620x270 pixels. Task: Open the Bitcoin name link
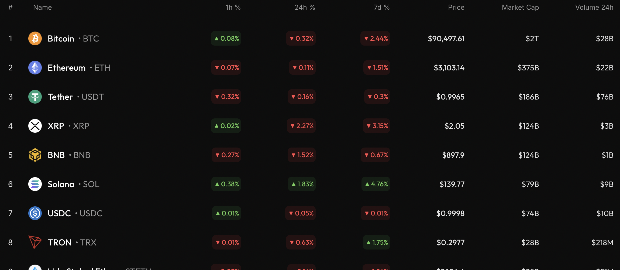pyautogui.click(x=61, y=39)
